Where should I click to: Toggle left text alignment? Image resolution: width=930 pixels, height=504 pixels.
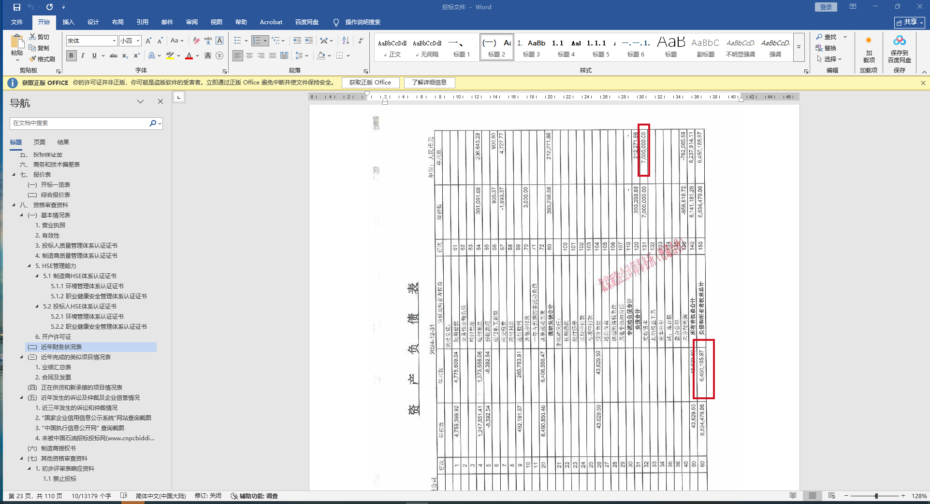[x=238, y=56]
